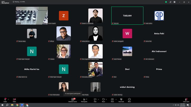Viewport: 191px width, 107px height.
Task: Select Intan Rezky's grayscale photo tile
Action: (95, 87)
